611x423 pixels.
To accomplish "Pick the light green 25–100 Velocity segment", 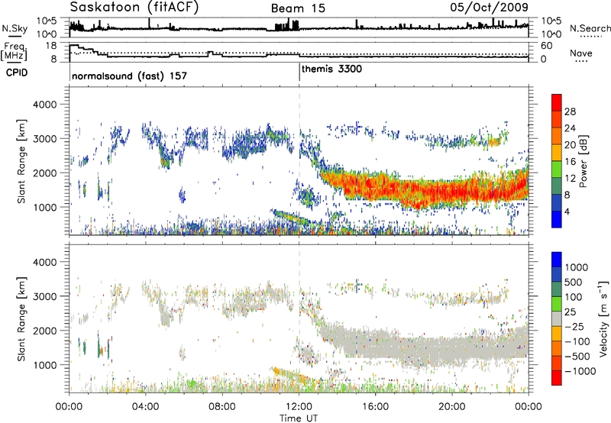I will [x=557, y=304].
